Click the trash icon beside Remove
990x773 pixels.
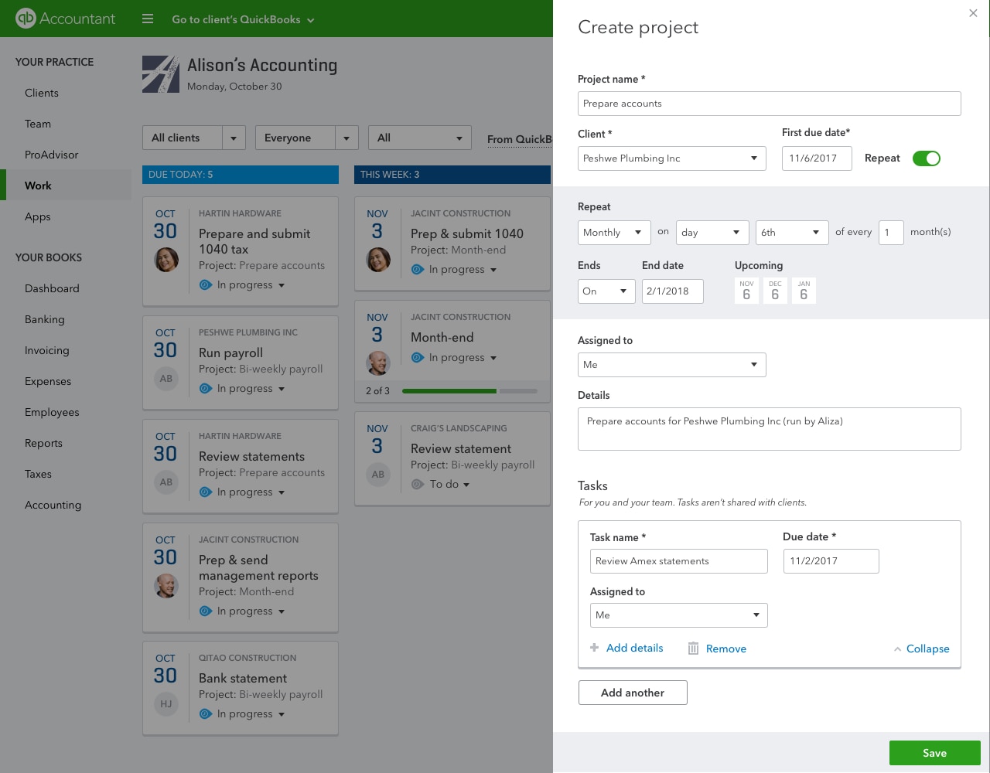(693, 649)
